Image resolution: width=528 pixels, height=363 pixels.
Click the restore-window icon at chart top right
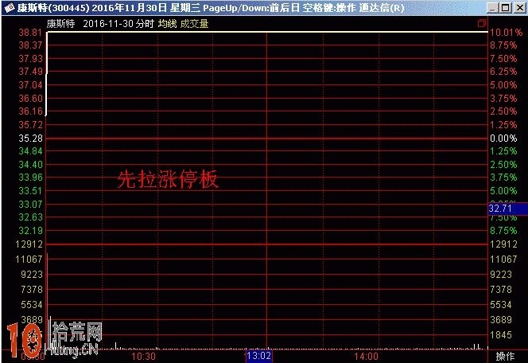[x=482, y=23]
